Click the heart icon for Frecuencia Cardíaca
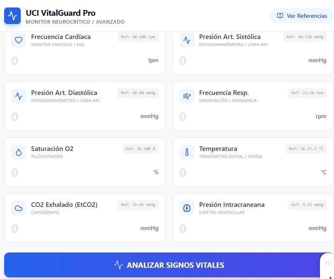This screenshot has width=334, height=279. (x=19, y=40)
